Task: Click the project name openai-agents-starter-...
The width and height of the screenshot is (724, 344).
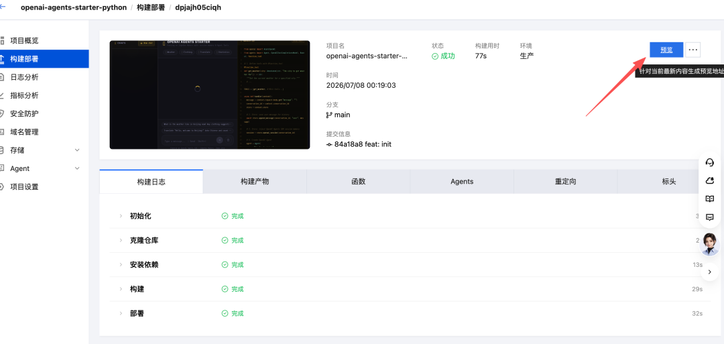Action: 367,56
